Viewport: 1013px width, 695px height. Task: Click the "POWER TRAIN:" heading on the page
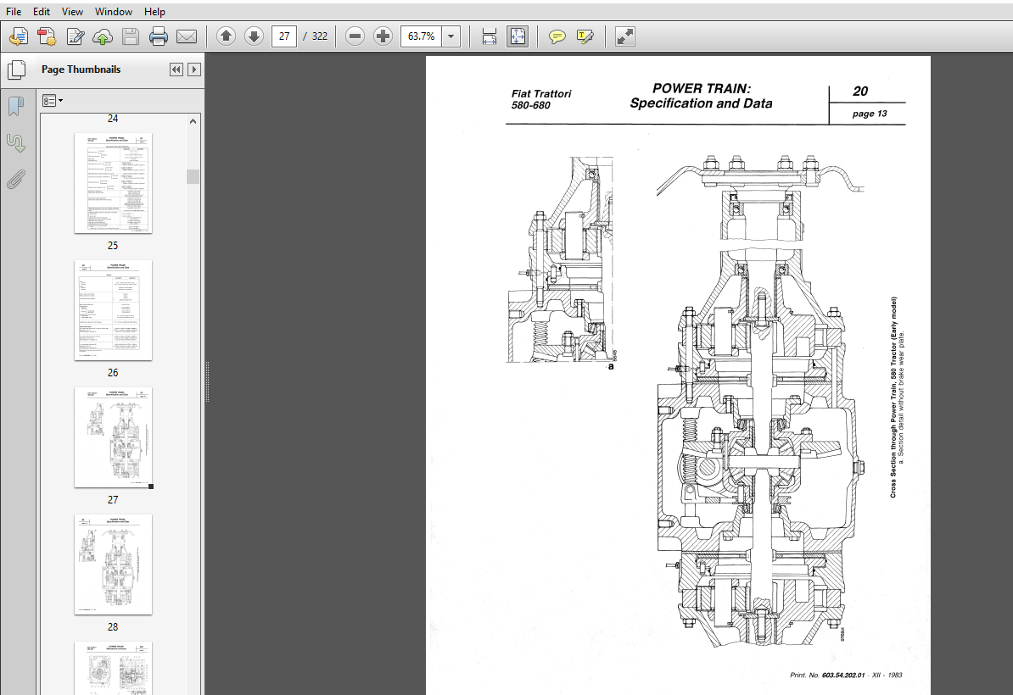(701, 88)
